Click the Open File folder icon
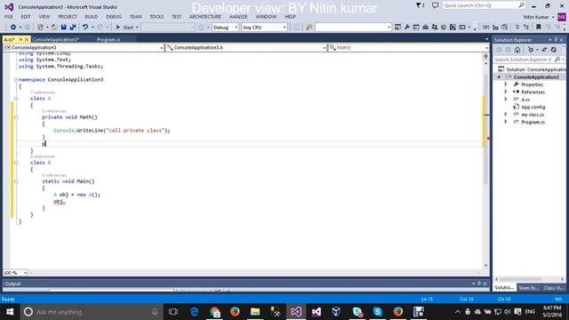Image resolution: width=569 pixels, height=320 pixels. click(54, 28)
